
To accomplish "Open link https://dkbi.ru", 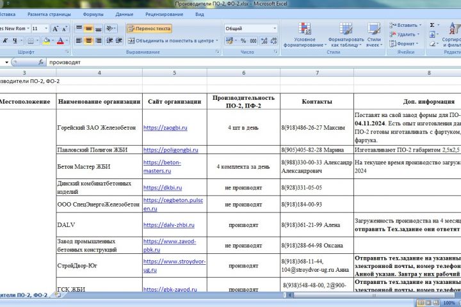I will tap(163, 188).
